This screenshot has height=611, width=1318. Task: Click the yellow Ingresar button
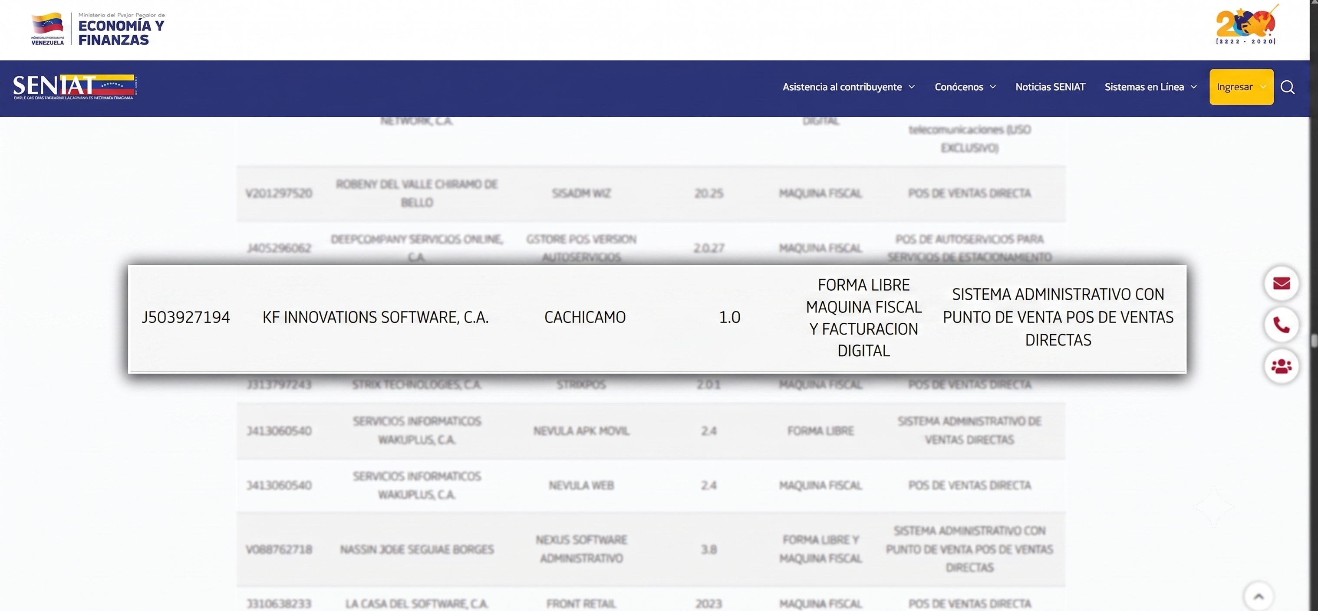[1241, 87]
